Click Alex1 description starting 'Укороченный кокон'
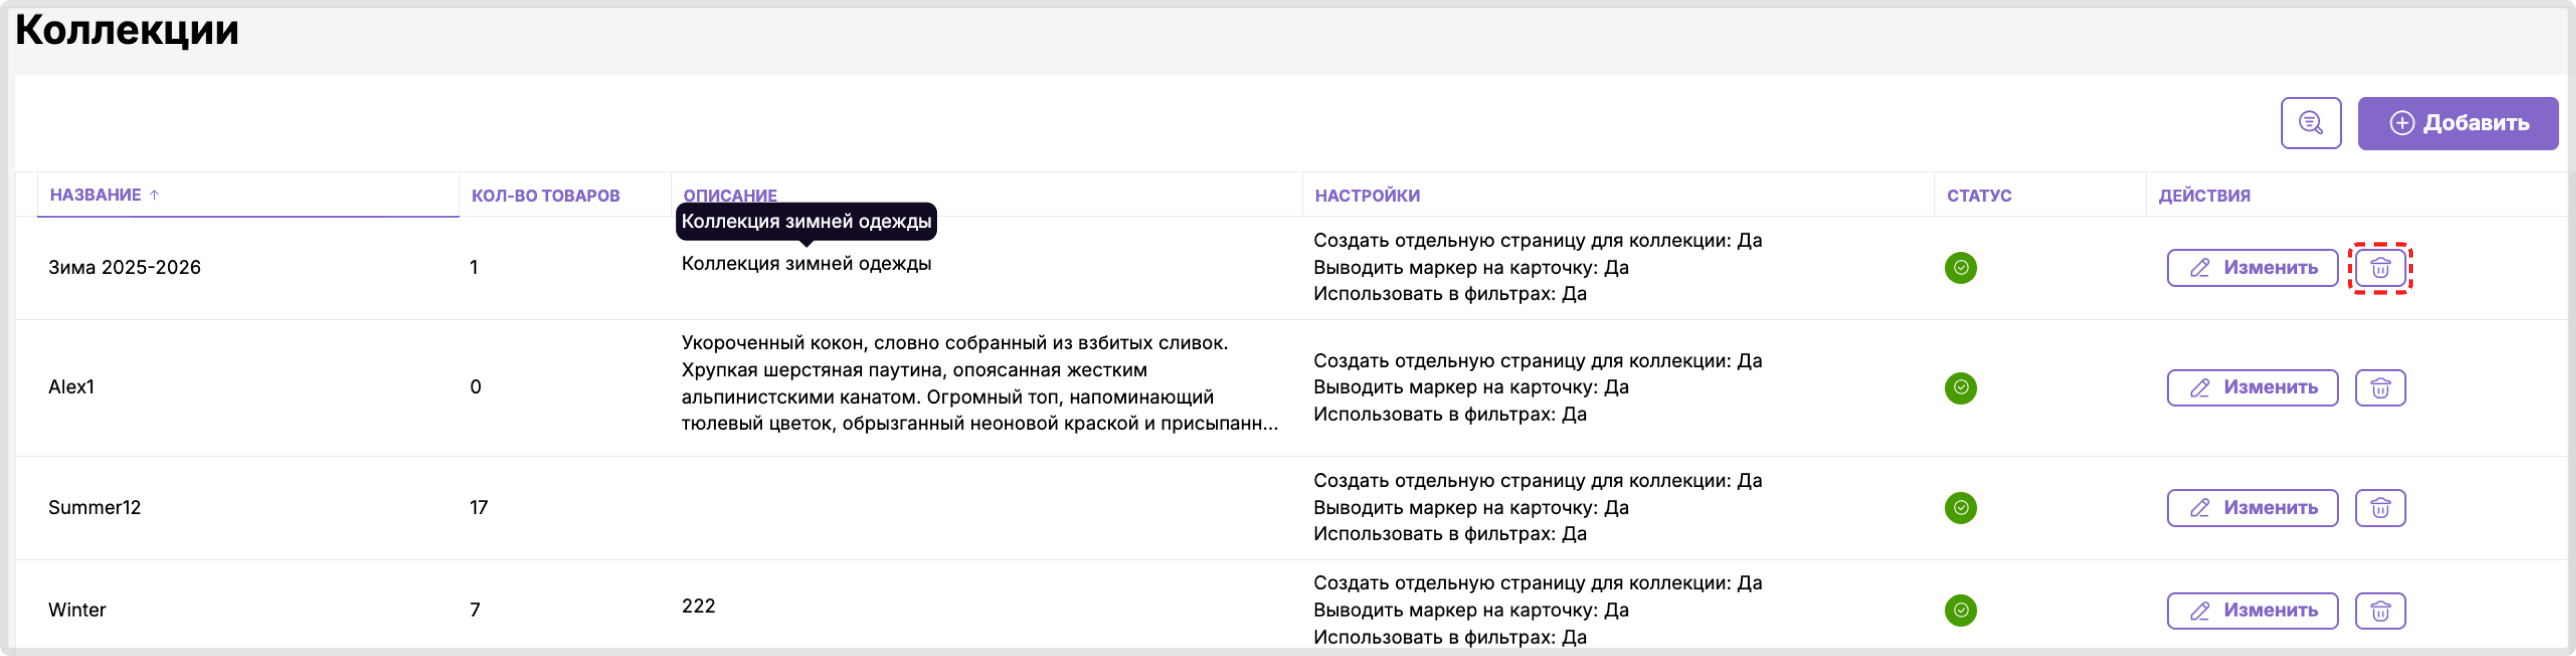This screenshot has width=2576, height=656. tap(979, 383)
